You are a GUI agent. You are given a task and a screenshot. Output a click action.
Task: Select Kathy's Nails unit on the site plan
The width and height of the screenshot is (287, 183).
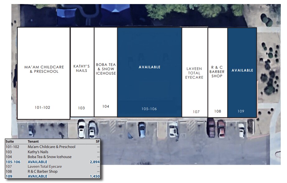click(82, 68)
